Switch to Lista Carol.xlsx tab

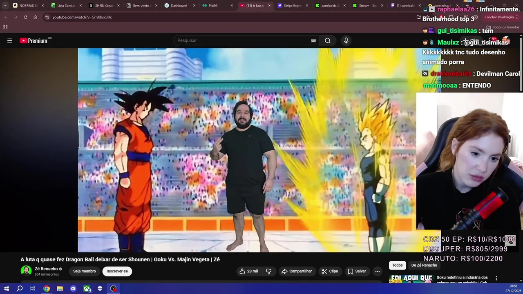tap(66, 6)
